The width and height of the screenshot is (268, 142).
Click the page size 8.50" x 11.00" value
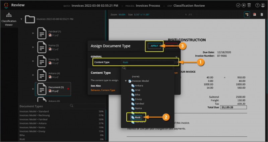coord(141,14)
